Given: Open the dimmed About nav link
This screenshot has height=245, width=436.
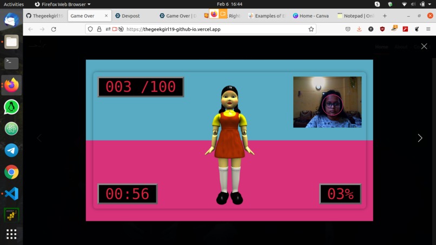Looking at the screenshot, I should pyautogui.click(x=401, y=47).
